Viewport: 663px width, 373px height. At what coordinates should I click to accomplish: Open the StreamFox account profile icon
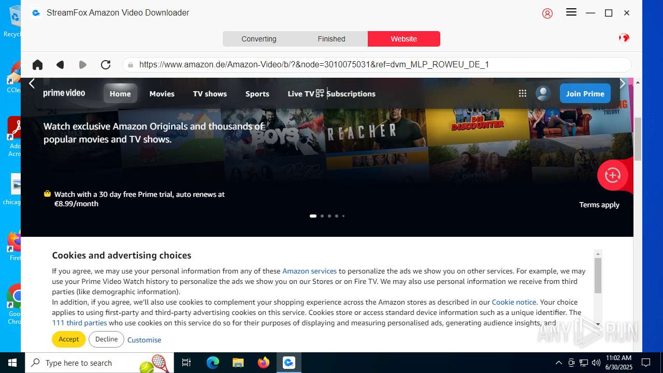point(547,13)
